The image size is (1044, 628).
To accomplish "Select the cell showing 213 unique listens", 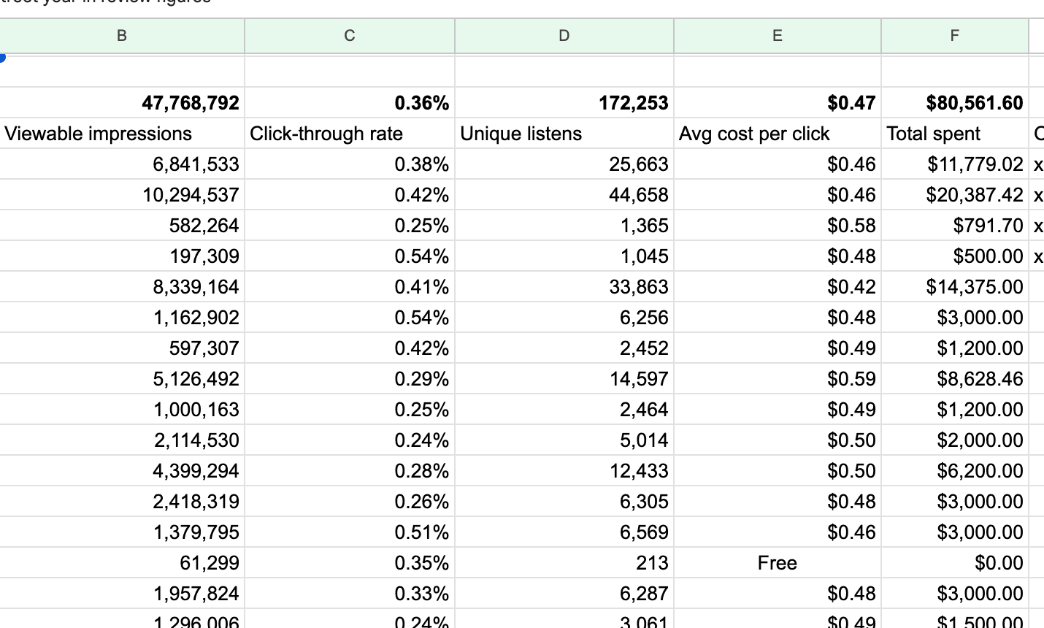I will [x=564, y=563].
